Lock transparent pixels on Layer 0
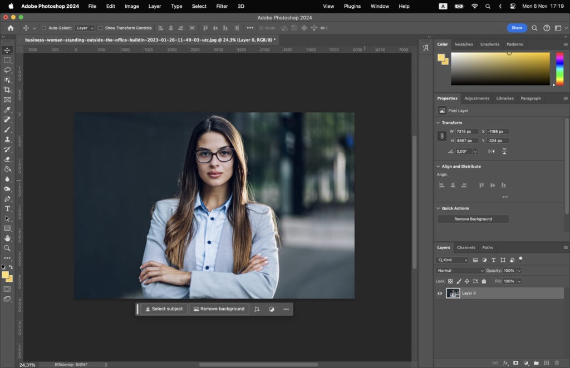Viewport: 570px width, 368px height. click(450, 281)
